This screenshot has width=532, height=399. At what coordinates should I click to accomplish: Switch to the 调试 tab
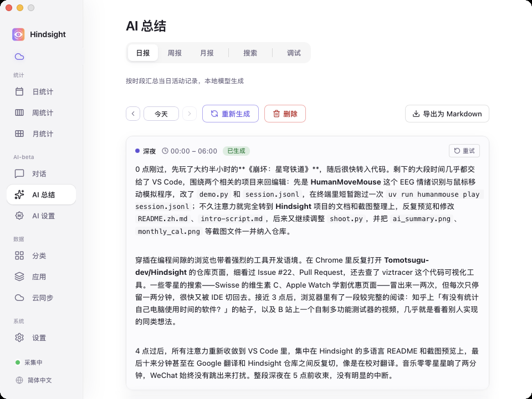point(294,53)
